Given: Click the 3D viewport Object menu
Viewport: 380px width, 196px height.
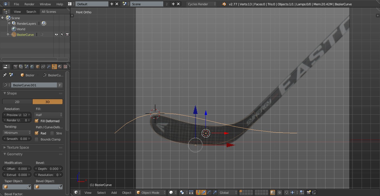Looking at the screenshot, I should [127, 192].
